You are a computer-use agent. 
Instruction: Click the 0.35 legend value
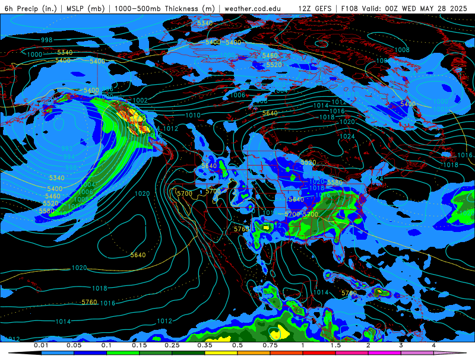tap(205, 345)
